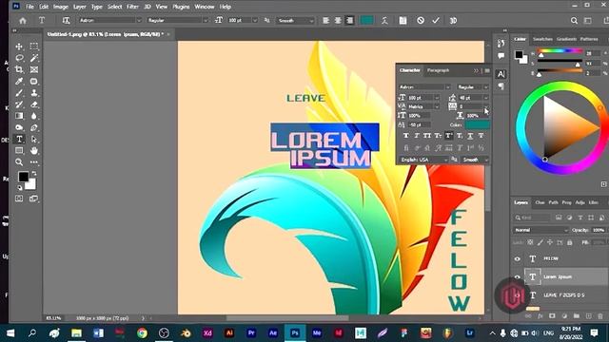Convert text to 3D in options bar

click(453, 21)
